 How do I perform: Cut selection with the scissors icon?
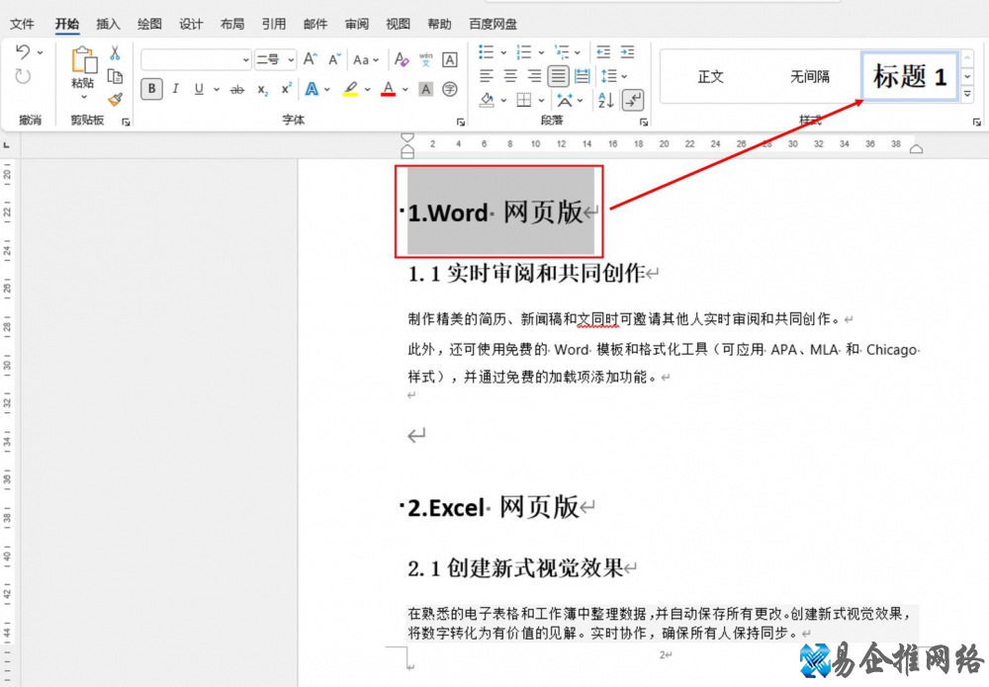point(115,53)
